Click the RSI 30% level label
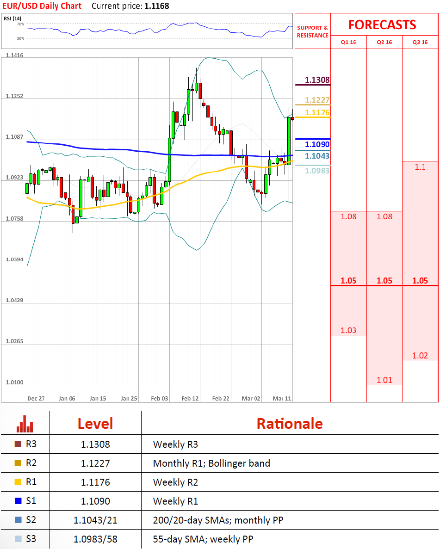The height and width of the screenshot is (549, 440). point(21,38)
